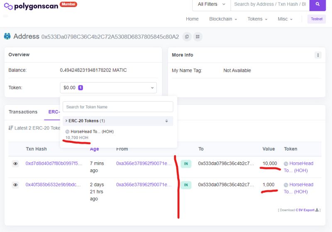Screen dimensions: 332x232
Task: Open sender 0xa366e378962f90071e in 2 days row
Action: click(x=144, y=185)
